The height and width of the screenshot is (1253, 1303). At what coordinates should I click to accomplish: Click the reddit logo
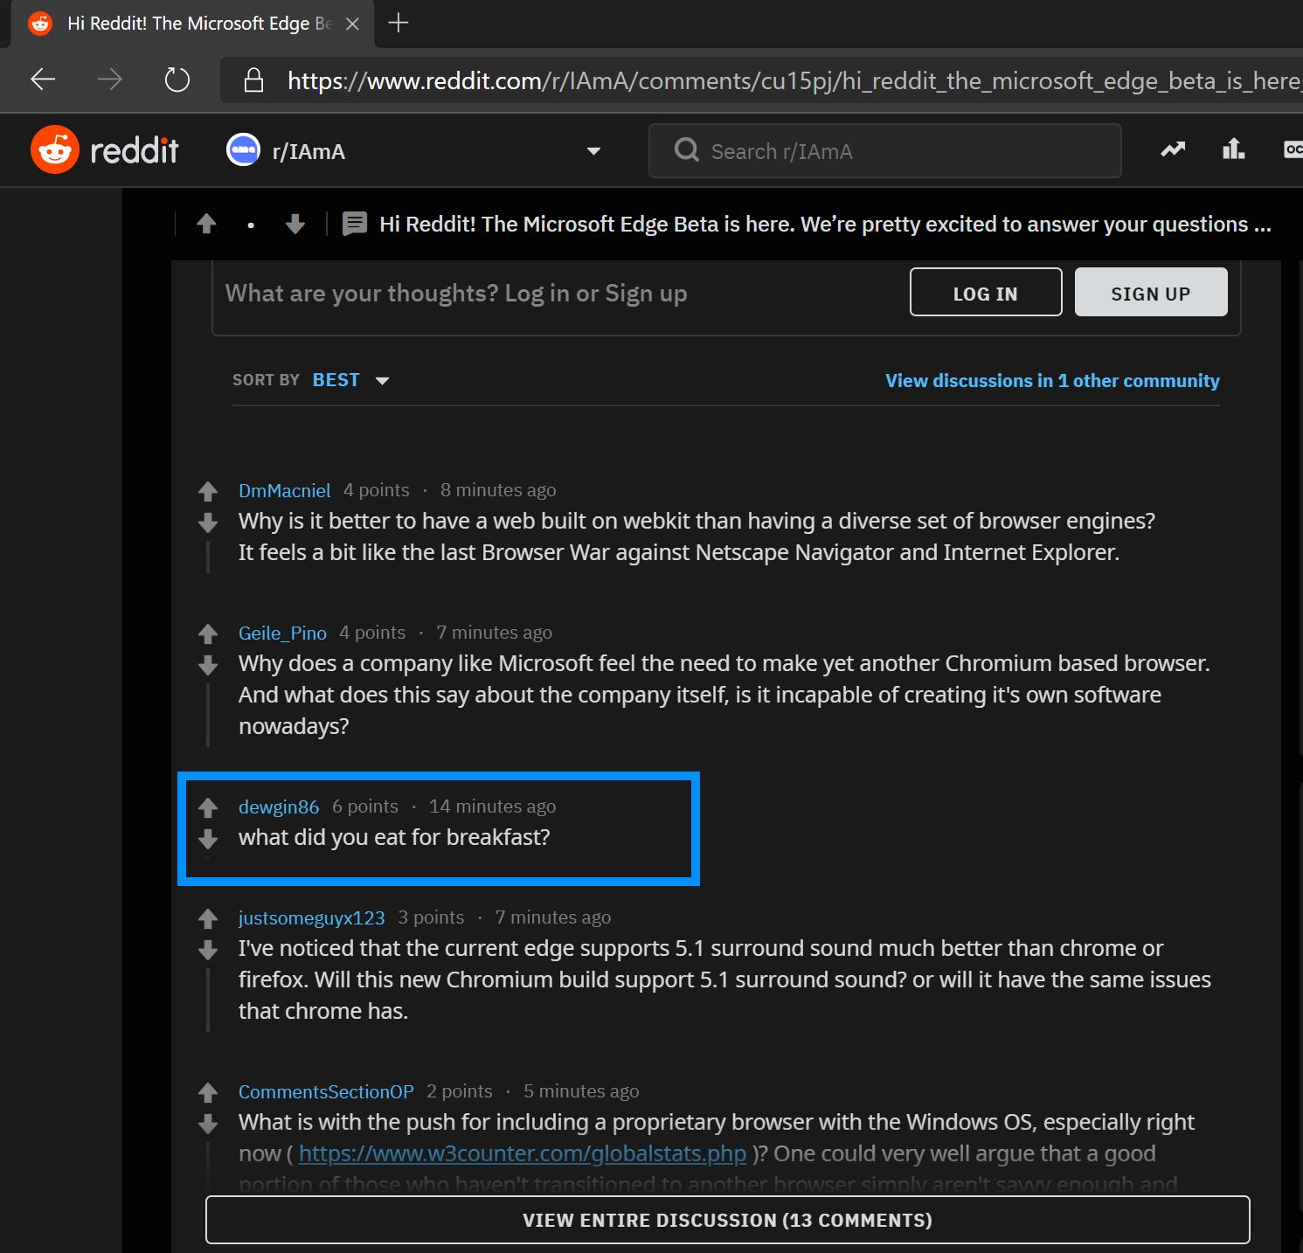pos(105,150)
